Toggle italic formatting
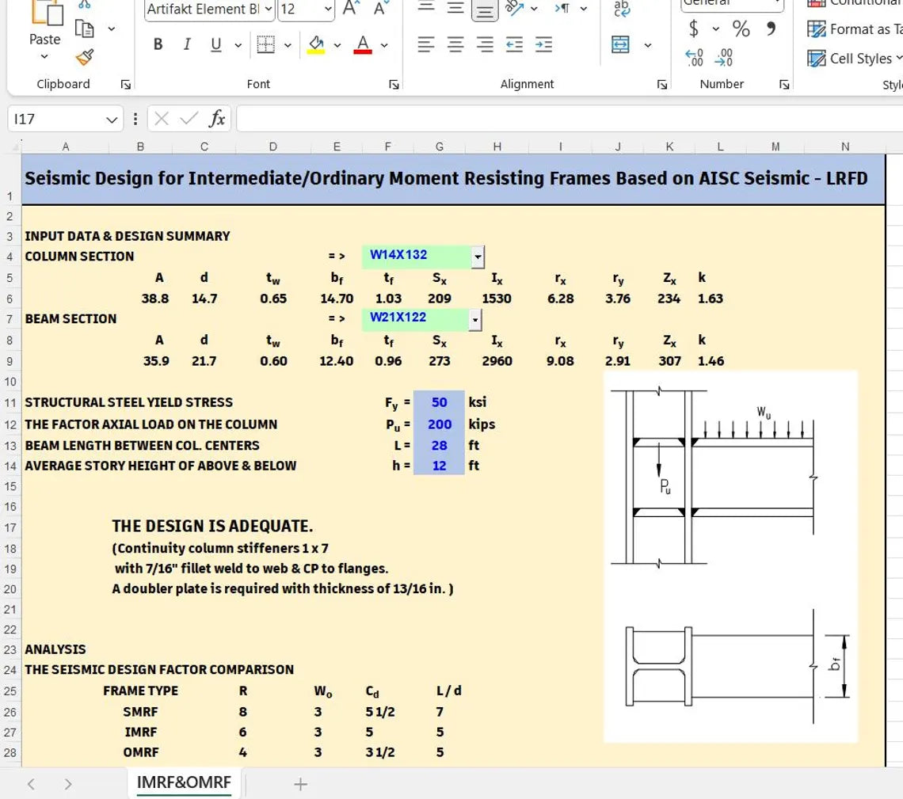The height and width of the screenshot is (799, 903). pyautogui.click(x=187, y=44)
